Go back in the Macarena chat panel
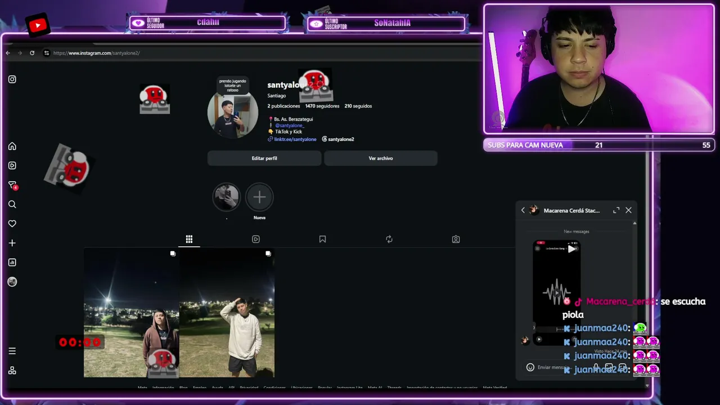 click(x=523, y=210)
